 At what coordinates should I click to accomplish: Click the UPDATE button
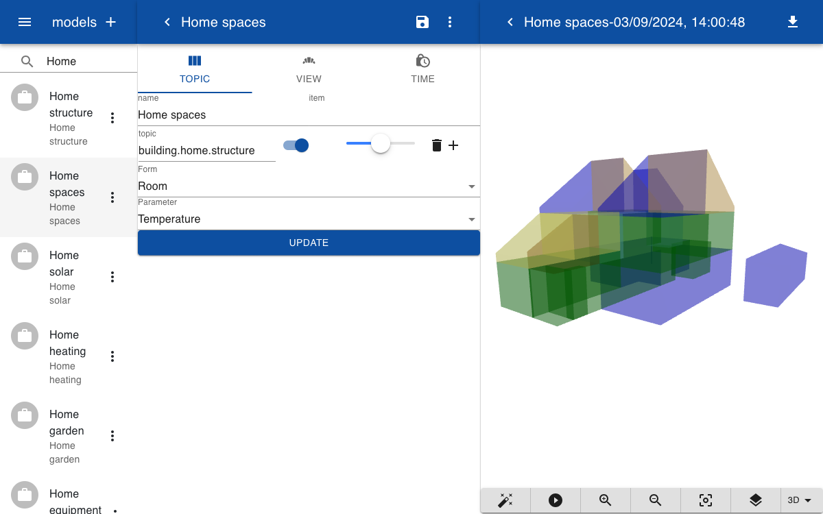(x=309, y=243)
